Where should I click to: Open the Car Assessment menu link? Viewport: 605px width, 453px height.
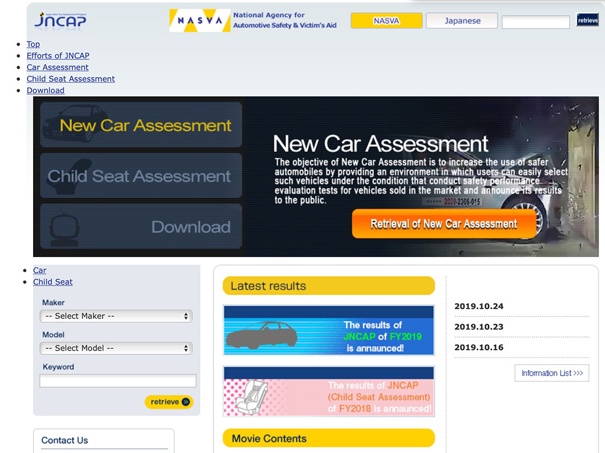57,67
